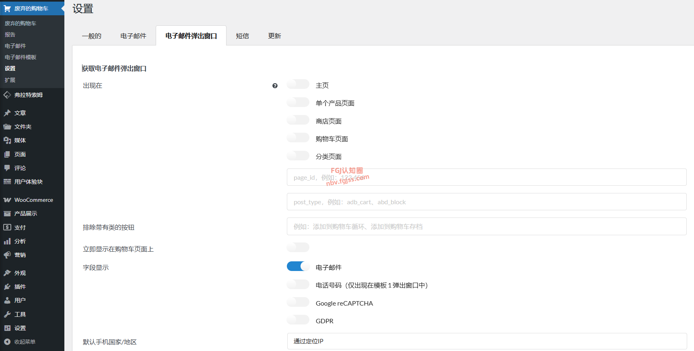
Task: Click the WooCommerce logo icon
Action: (7, 200)
